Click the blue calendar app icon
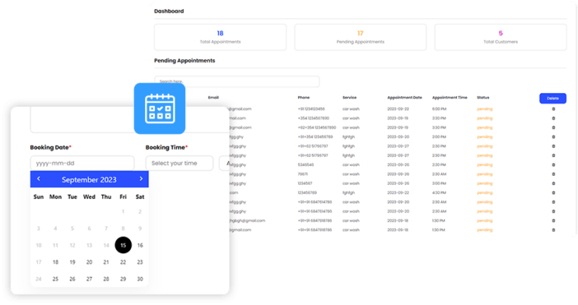Viewport: 578px width, 305px height. (159, 108)
